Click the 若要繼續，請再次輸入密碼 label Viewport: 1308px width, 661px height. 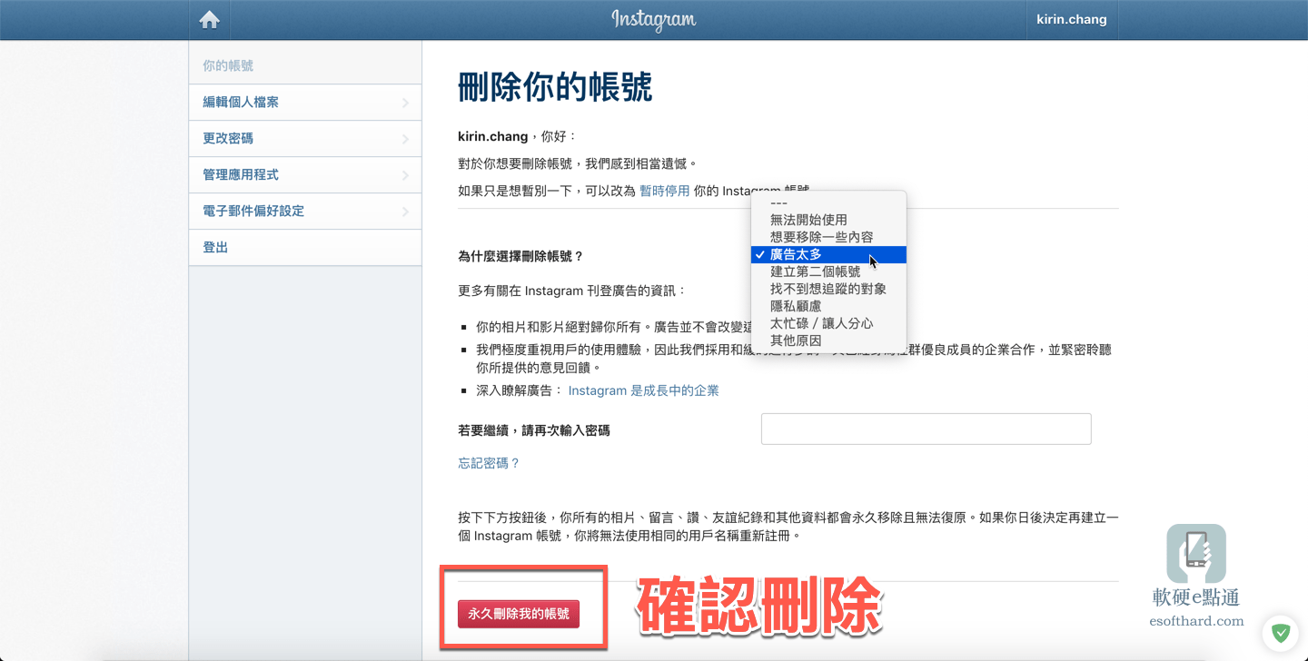[x=534, y=430]
